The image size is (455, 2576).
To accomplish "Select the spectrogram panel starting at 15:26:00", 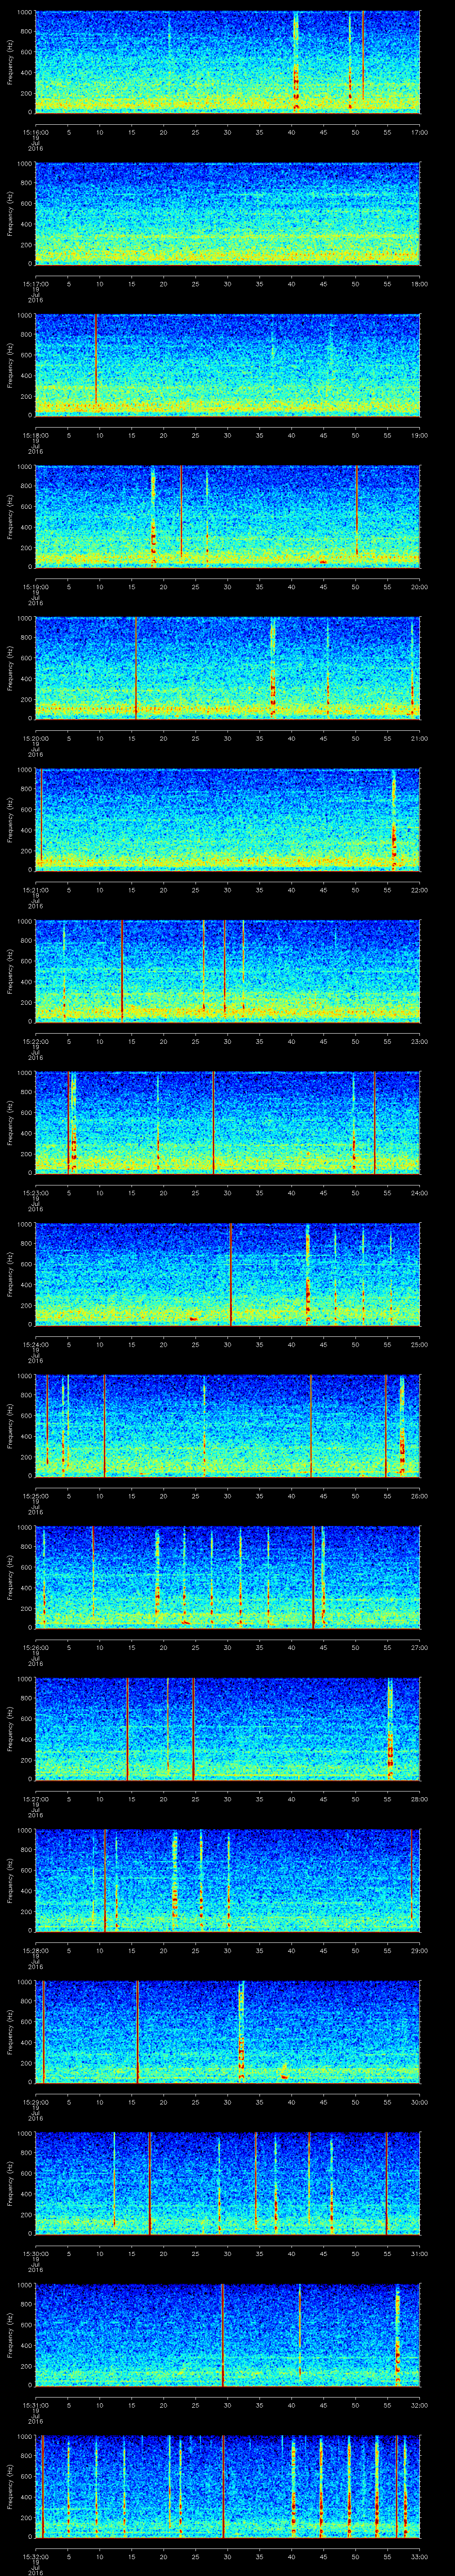I will pos(228,1577).
